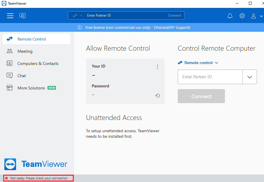Select the Remote Control tab
This screenshot has width=264, height=182.
click(36, 39)
